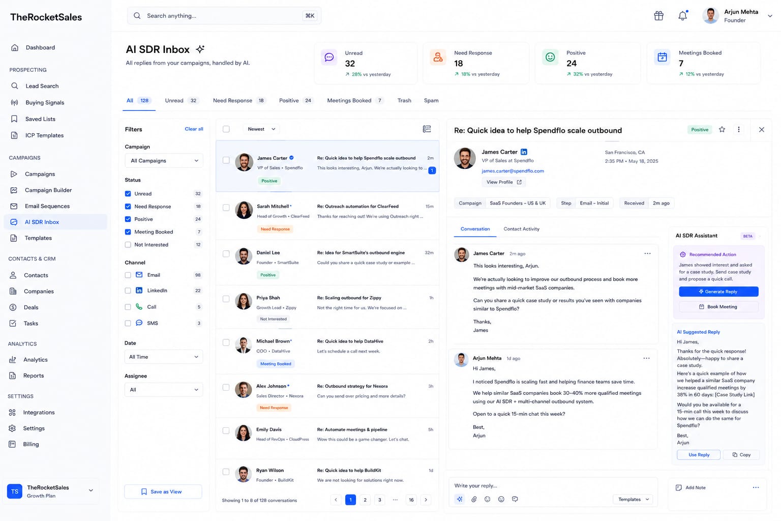Copy the AI suggested reply
781x521 pixels.
click(741, 455)
